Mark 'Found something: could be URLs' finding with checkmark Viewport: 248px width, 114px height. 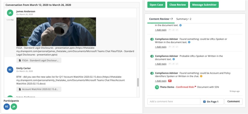pos(177,47)
